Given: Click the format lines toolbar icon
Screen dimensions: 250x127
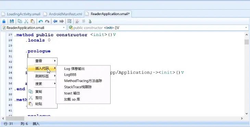Looking at the screenshot, I should [70, 21].
